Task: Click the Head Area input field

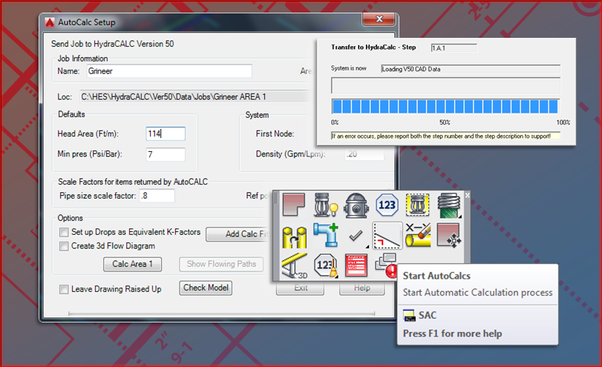Action: click(166, 133)
